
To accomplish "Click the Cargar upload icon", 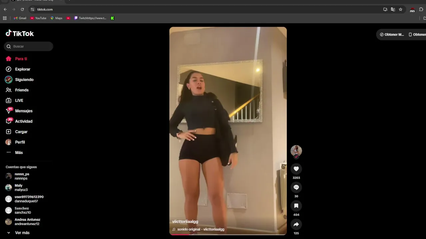I will (x=9, y=132).
